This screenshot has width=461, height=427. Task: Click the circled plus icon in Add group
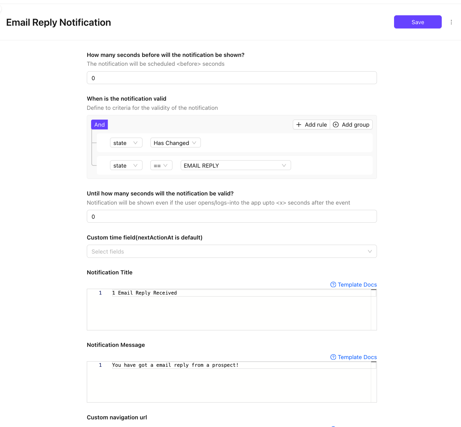[336, 124]
